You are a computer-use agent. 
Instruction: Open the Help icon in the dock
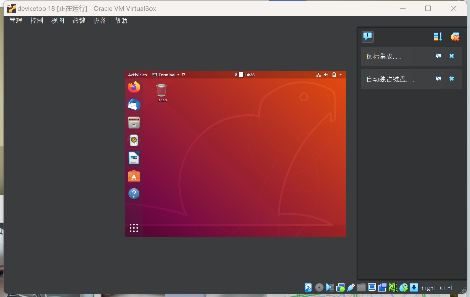tap(134, 194)
